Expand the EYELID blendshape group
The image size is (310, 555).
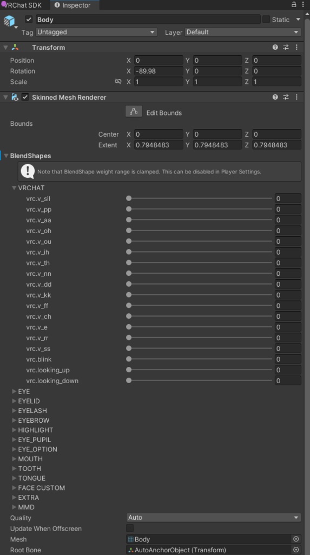(14, 401)
